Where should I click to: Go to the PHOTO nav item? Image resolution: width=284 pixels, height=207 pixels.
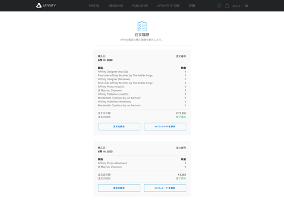tap(94, 6)
